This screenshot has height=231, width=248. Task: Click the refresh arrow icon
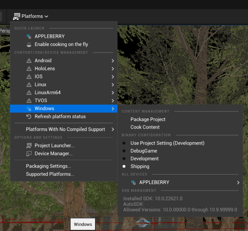pyautogui.click(x=29, y=116)
